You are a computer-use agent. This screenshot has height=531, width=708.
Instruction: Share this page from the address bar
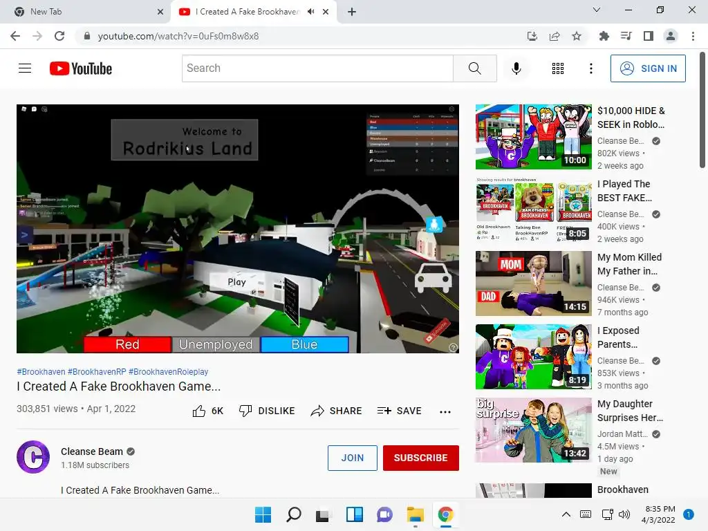[555, 36]
